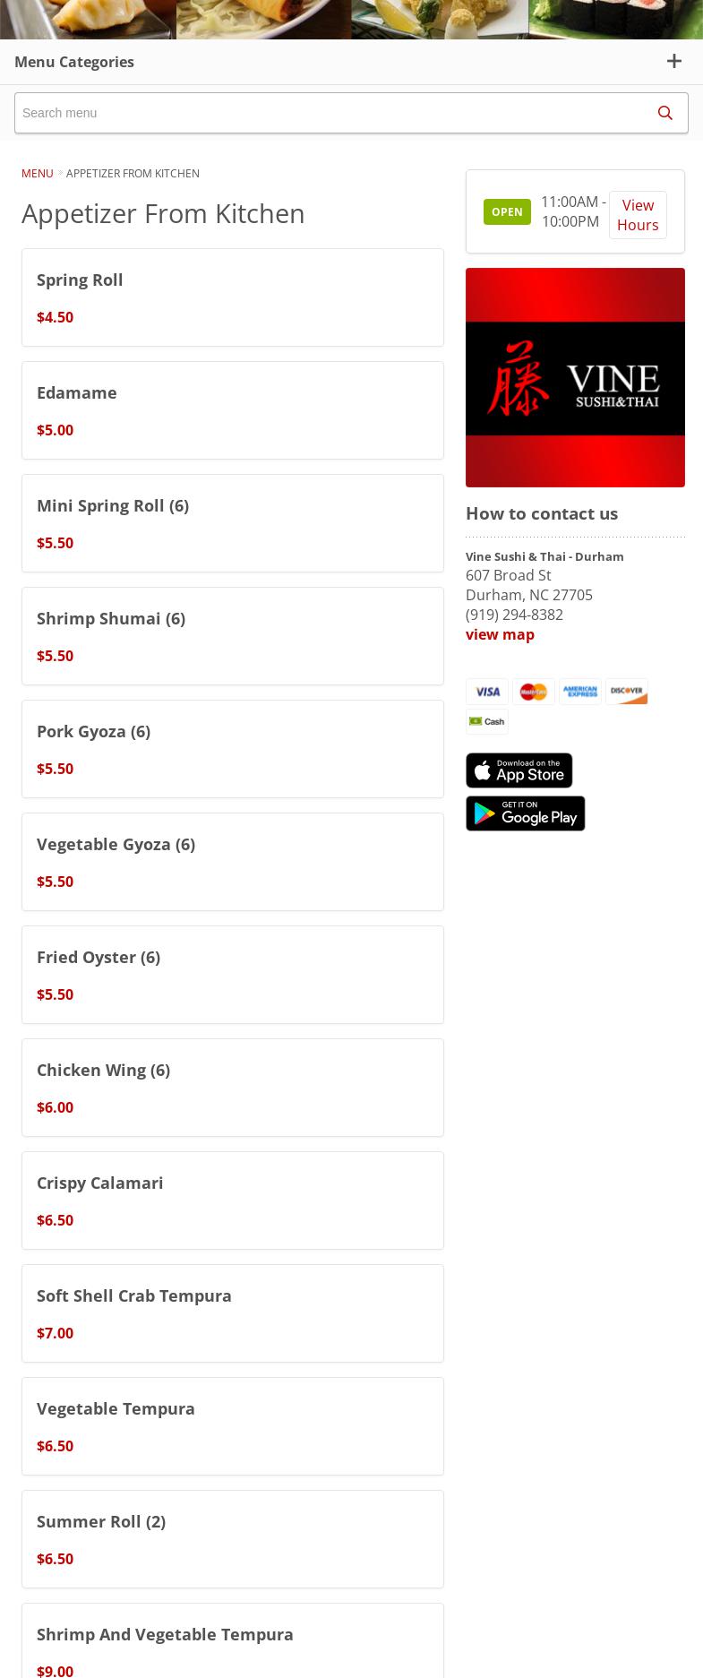This screenshot has width=703, height=1678.
Task: Click the Vine Sushi & Thai logo
Action: pyautogui.click(x=575, y=377)
